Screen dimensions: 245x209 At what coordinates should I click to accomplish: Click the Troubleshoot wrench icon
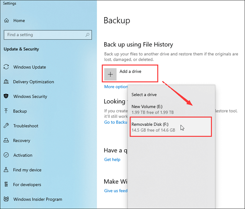6,126
